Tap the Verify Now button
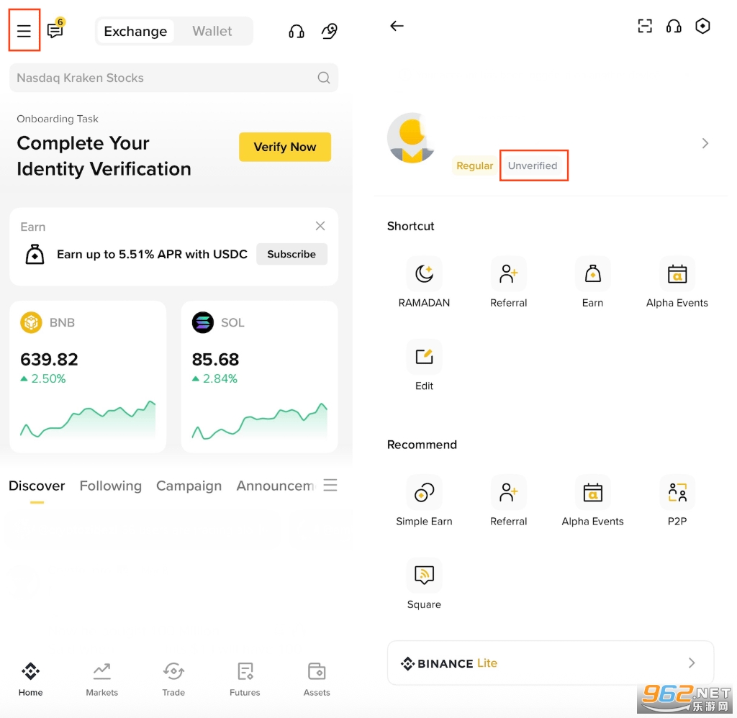This screenshot has height=718, width=737. tap(284, 147)
